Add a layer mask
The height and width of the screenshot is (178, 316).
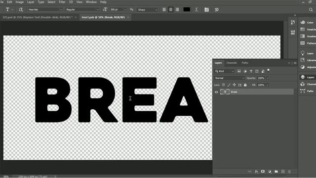(263, 172)
